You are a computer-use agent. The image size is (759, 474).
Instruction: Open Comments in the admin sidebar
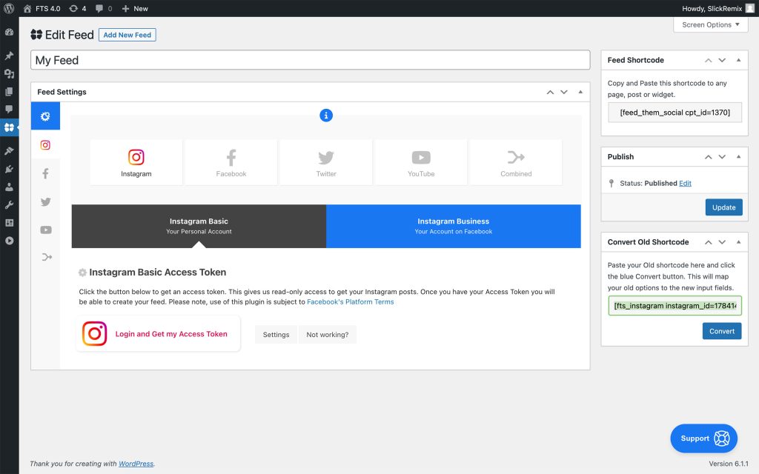click(9, 110)
